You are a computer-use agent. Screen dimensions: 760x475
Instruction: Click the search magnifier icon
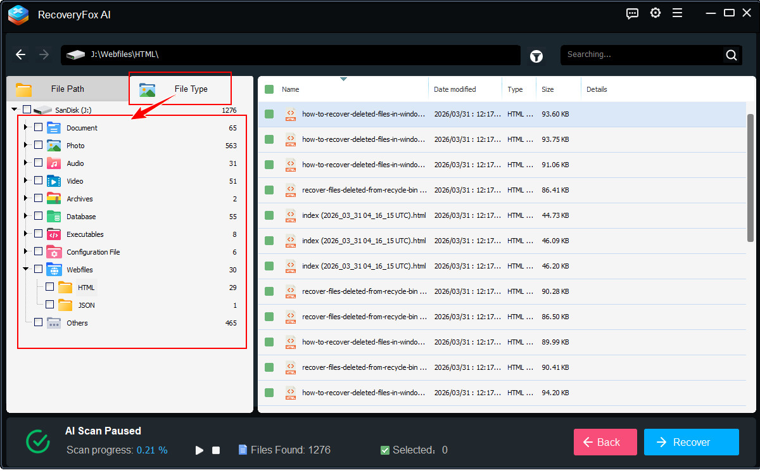[x=731, y=55]
